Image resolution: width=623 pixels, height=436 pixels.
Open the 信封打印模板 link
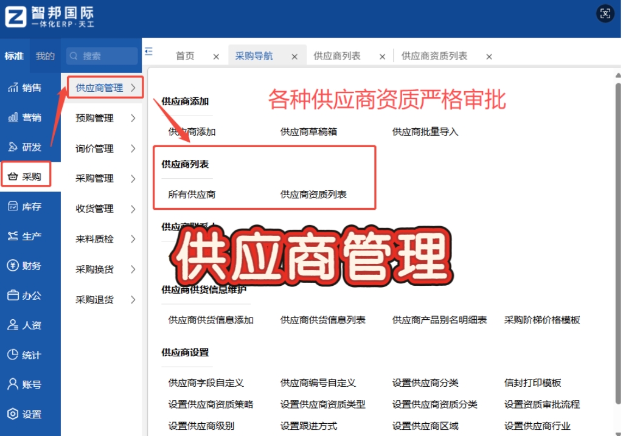(x=532, y=382)
